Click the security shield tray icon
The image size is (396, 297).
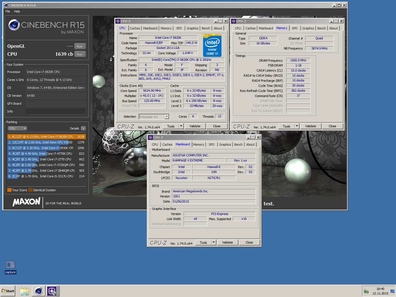[366, 291]
